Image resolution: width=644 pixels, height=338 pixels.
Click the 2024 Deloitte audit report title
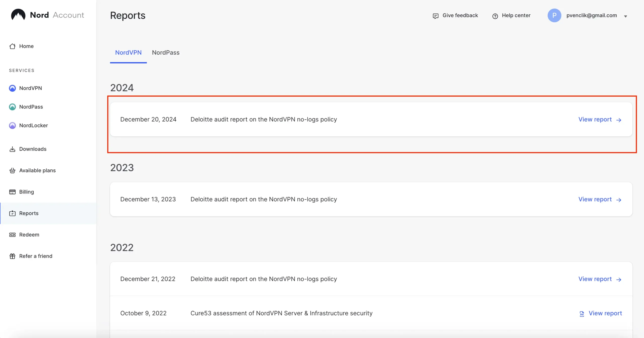(264, 119)
